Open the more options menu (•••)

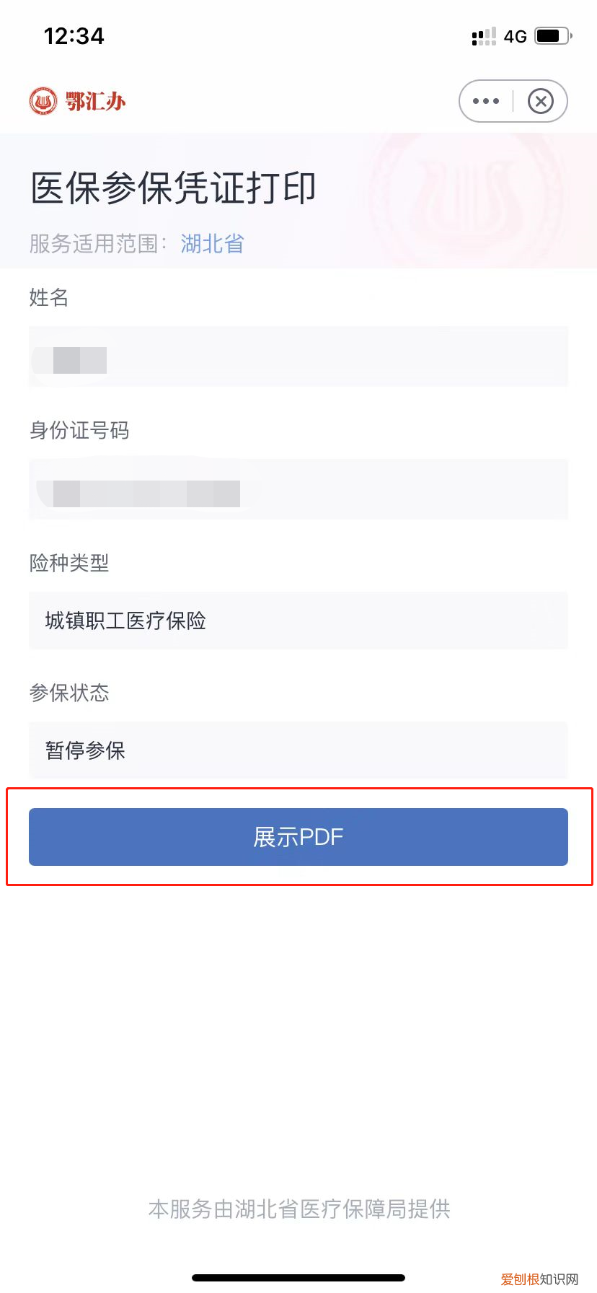pos(485,100)
